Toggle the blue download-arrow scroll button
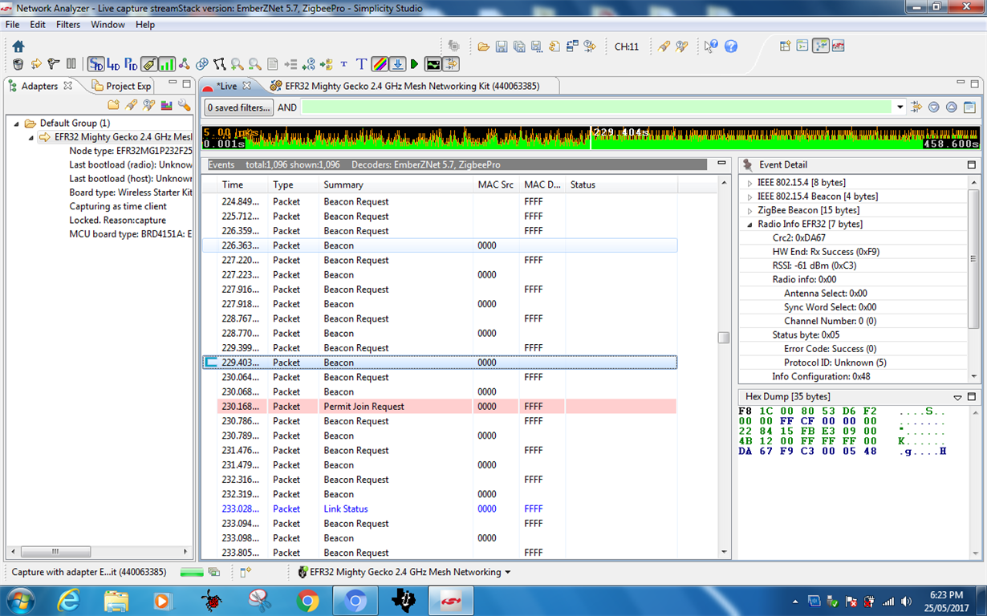The image size is (987, 616). (396, 63)
